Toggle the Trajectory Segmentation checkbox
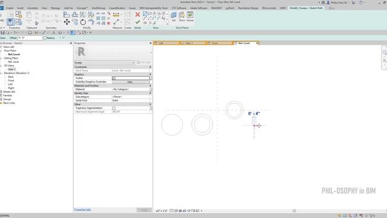The height and width of the screenshot is (218, 387). pyautogui.click(x=114, y=108)
